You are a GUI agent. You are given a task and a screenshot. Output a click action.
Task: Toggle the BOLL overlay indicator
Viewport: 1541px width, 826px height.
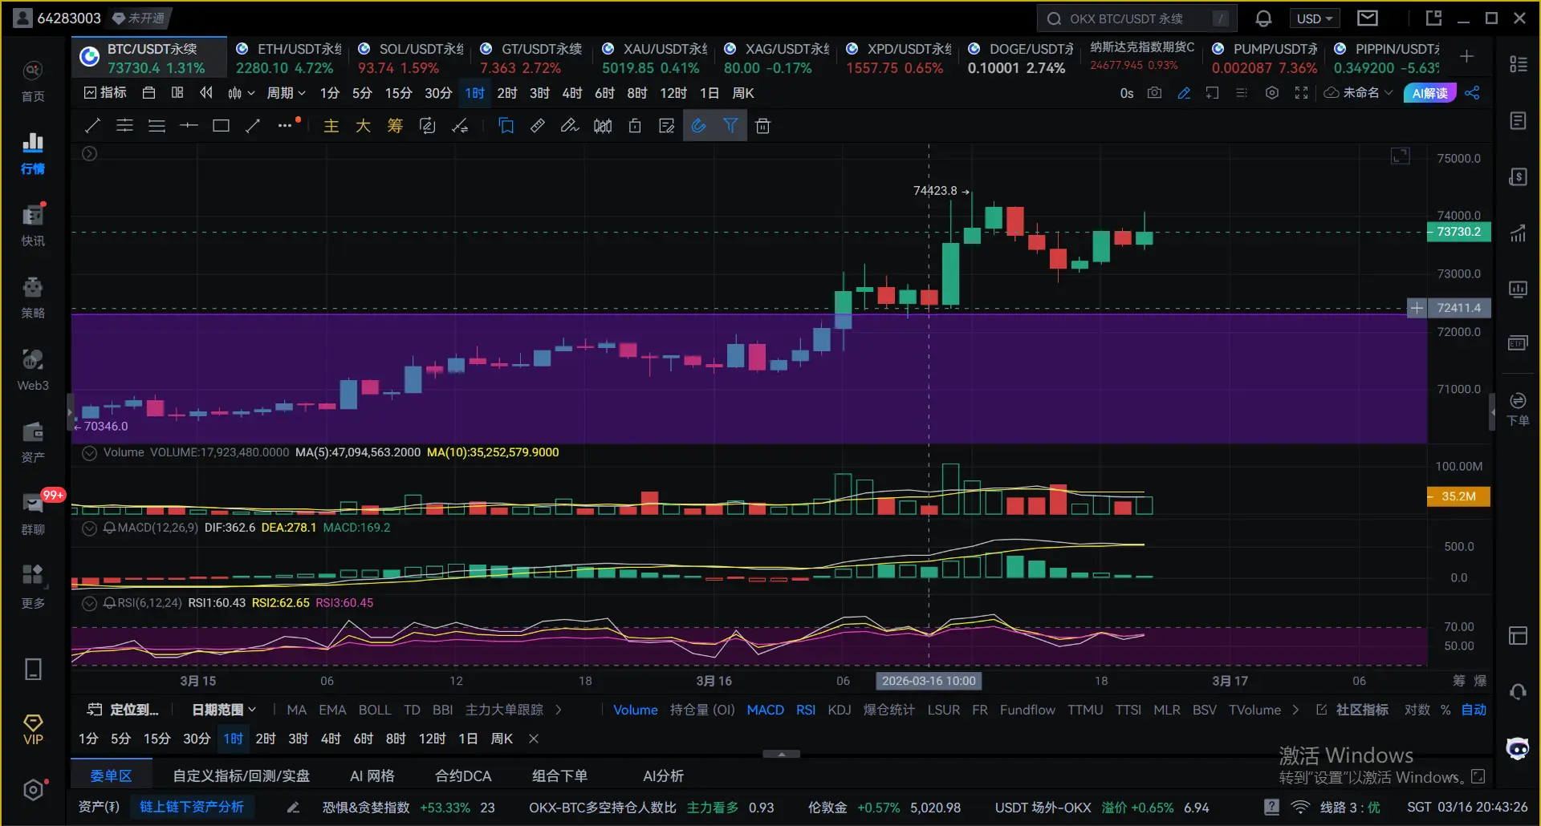point(375,710)
